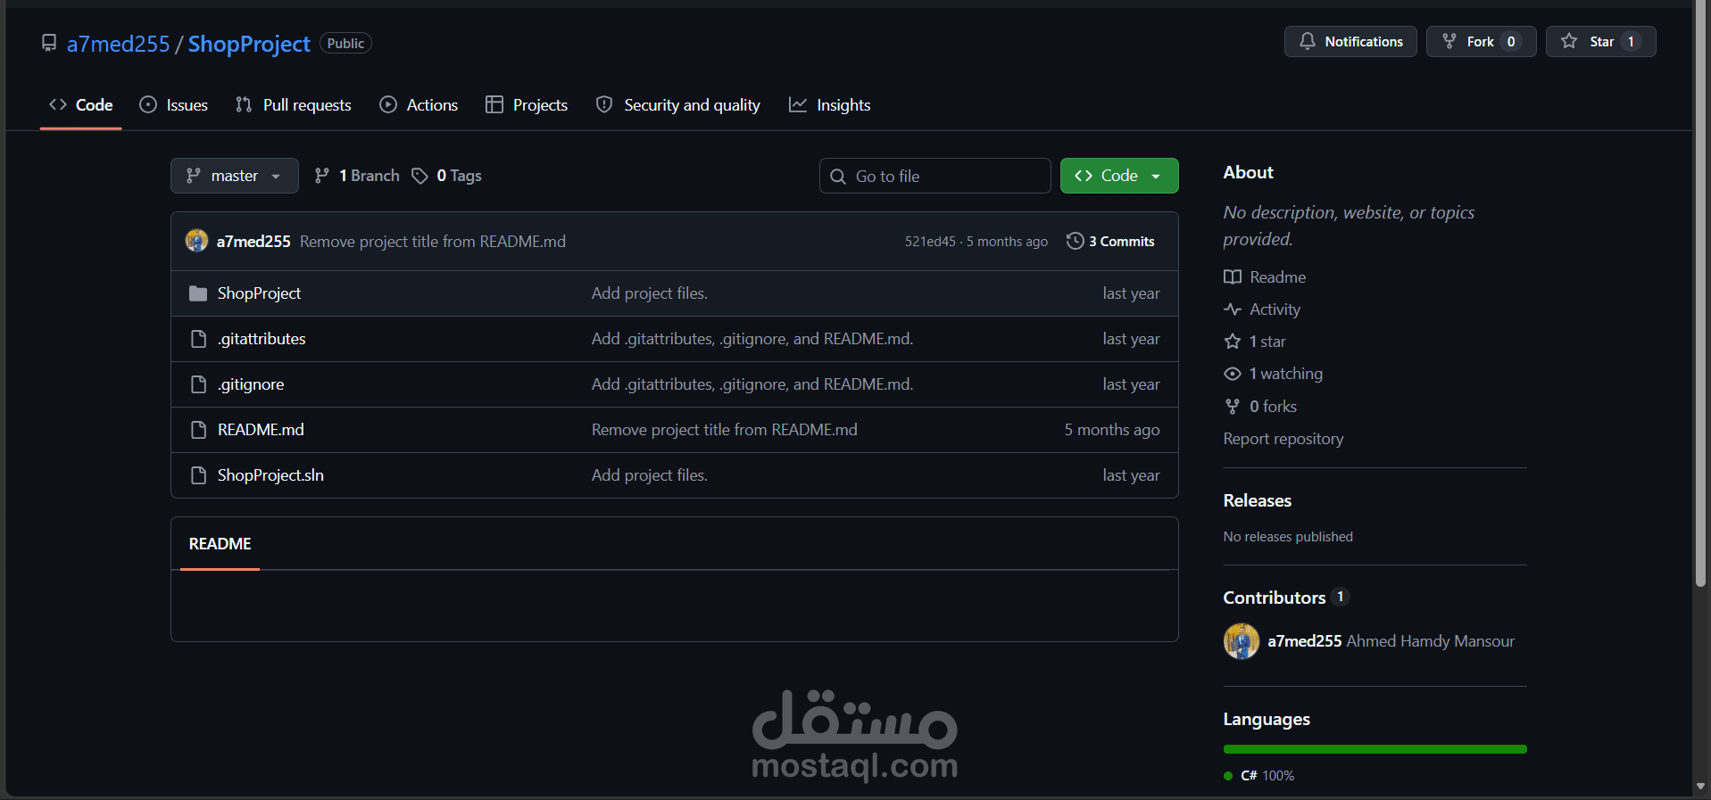Open the latest commit message next to a7med255
Screen dimensions: 1711x800
tap(433, 242)
